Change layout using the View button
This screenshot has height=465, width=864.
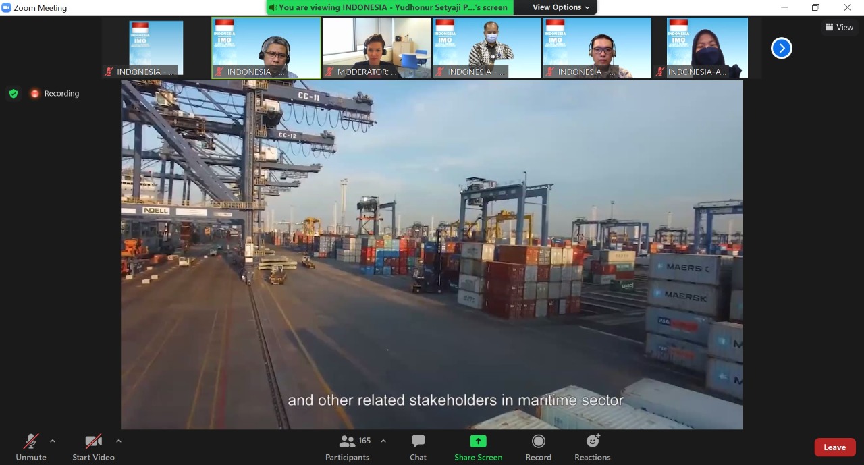(839, 27)
